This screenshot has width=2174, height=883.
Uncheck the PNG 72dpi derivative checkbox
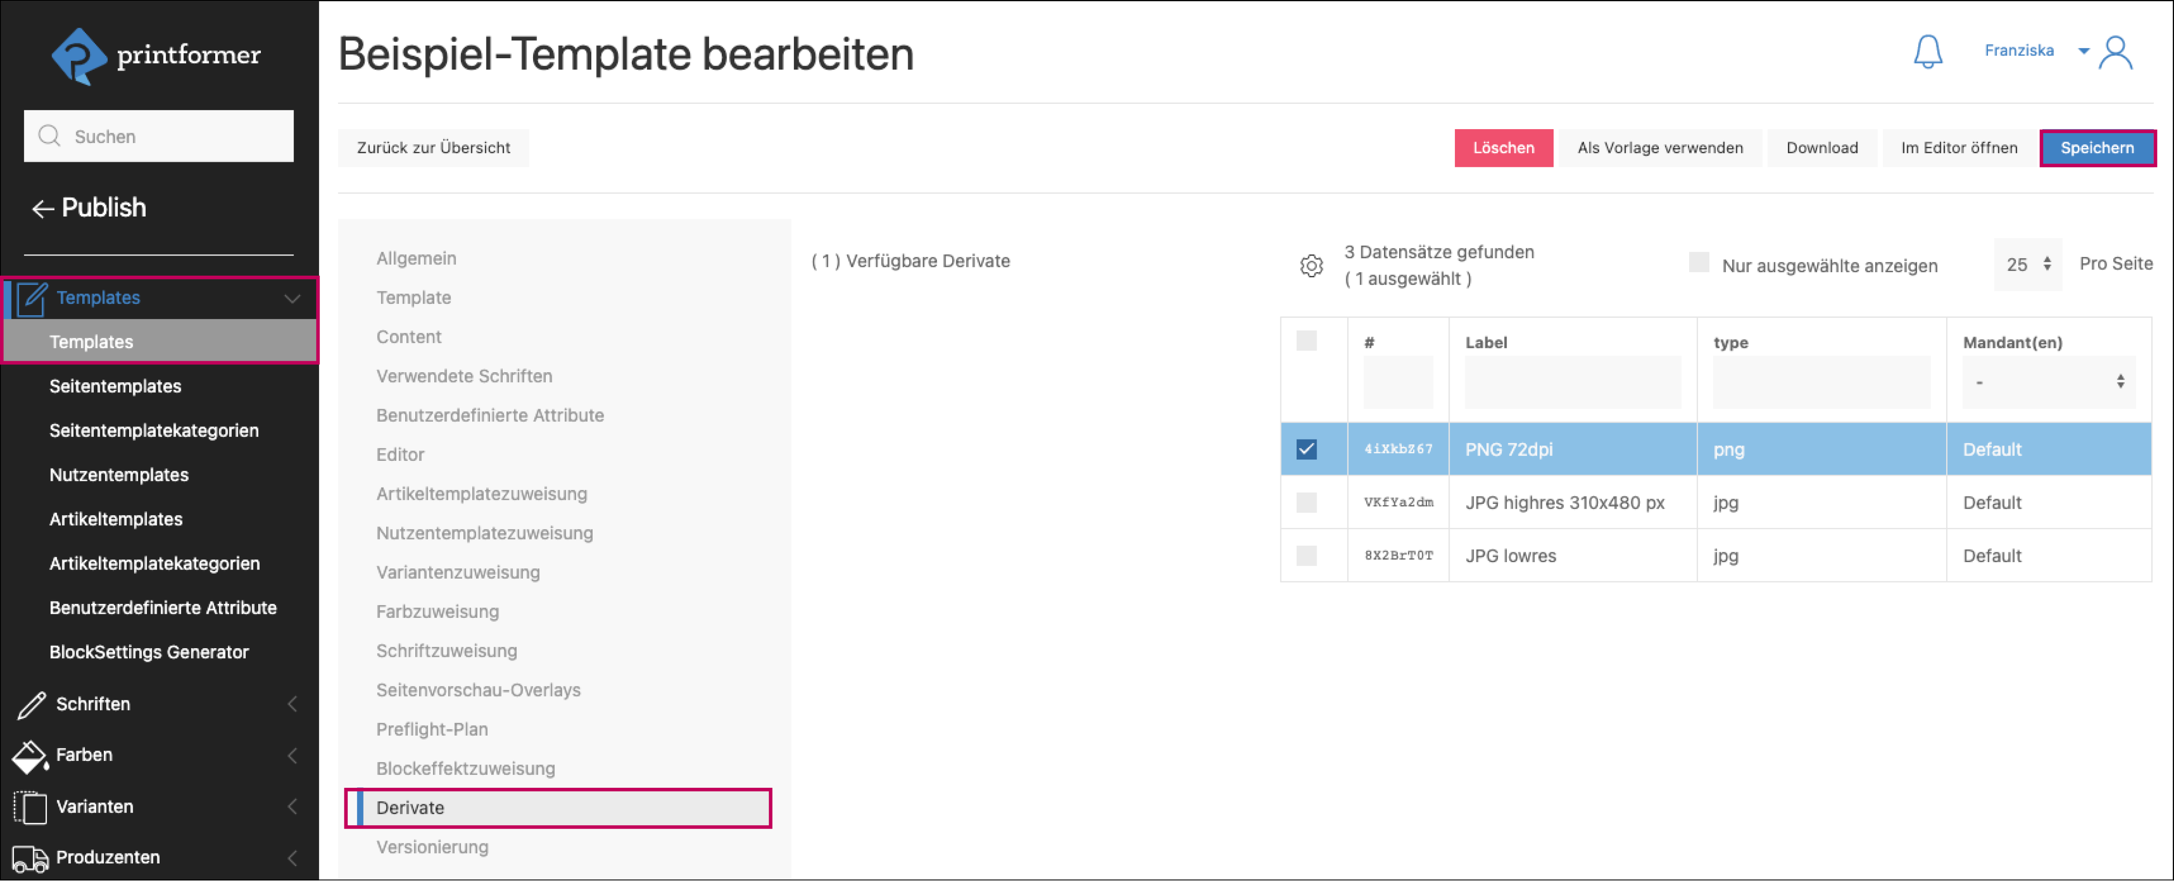click(1307, 449)
